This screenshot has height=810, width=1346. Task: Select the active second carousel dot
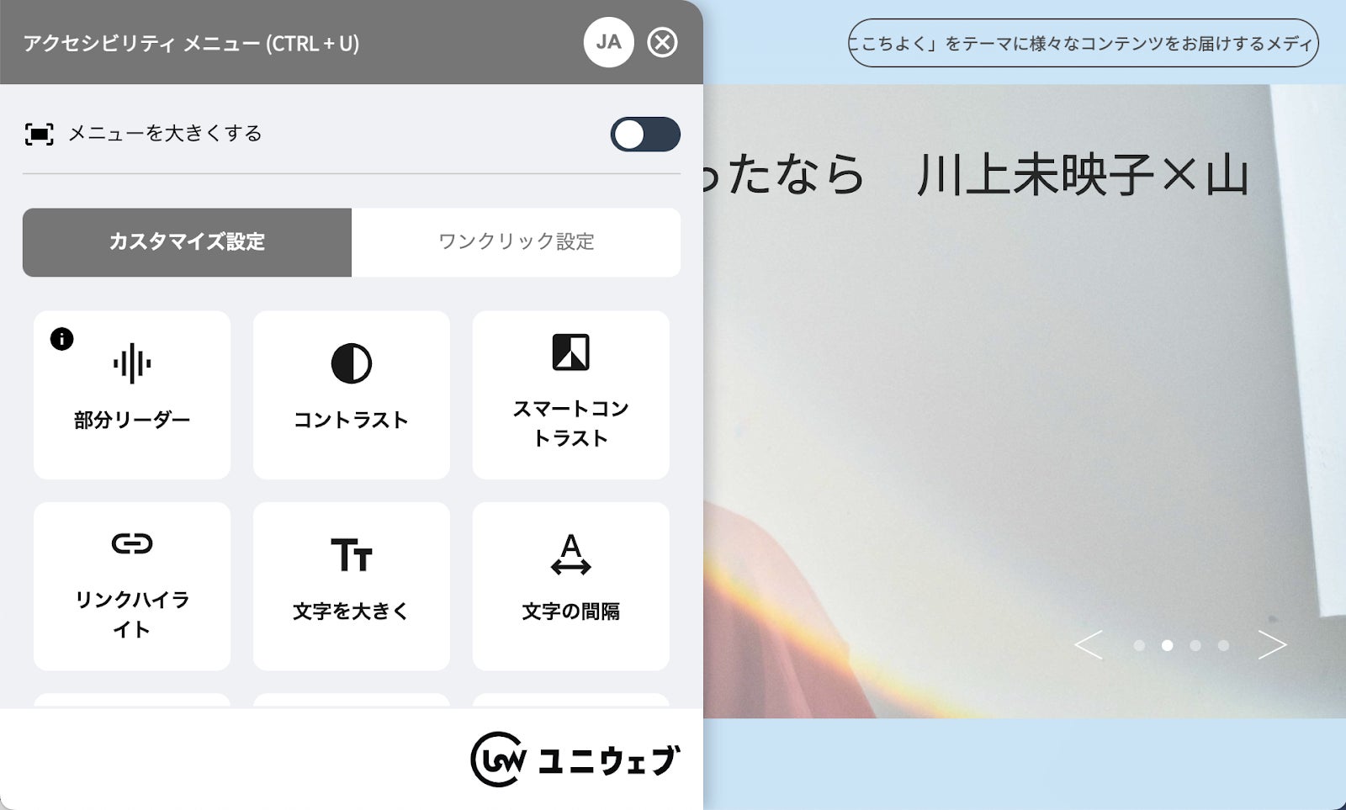tap(1167, 646)
